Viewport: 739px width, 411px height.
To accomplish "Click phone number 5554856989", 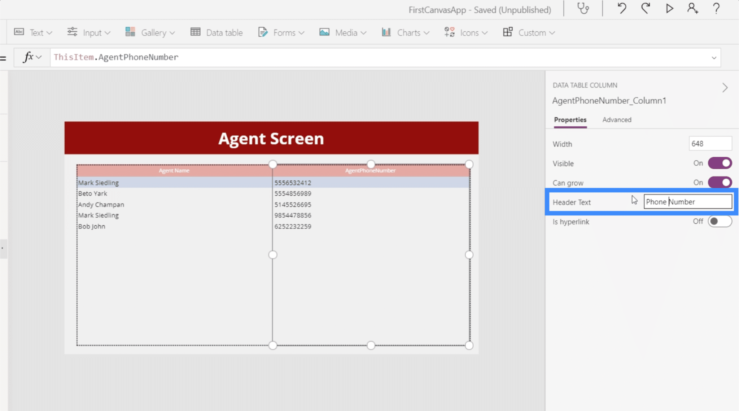I will click(x=293, y=193).
